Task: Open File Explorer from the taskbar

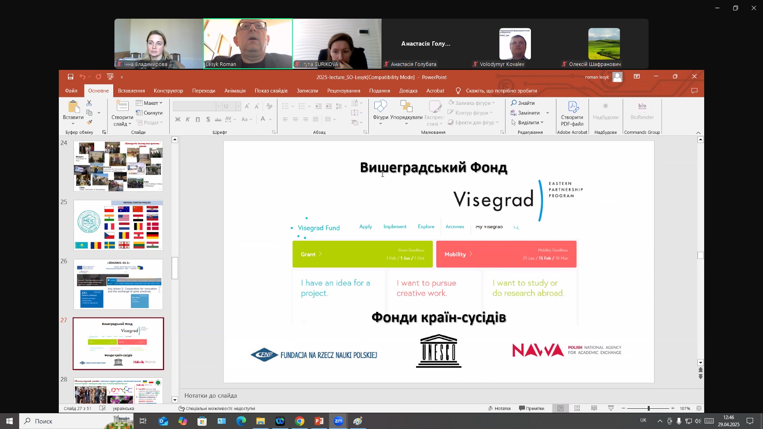Action: [260, 421]
